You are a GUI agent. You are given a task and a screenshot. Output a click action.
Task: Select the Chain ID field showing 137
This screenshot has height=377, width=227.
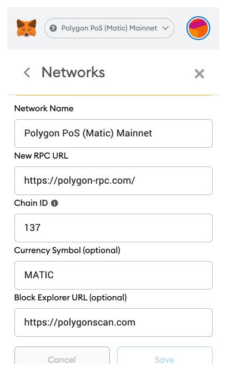(113, 228)
